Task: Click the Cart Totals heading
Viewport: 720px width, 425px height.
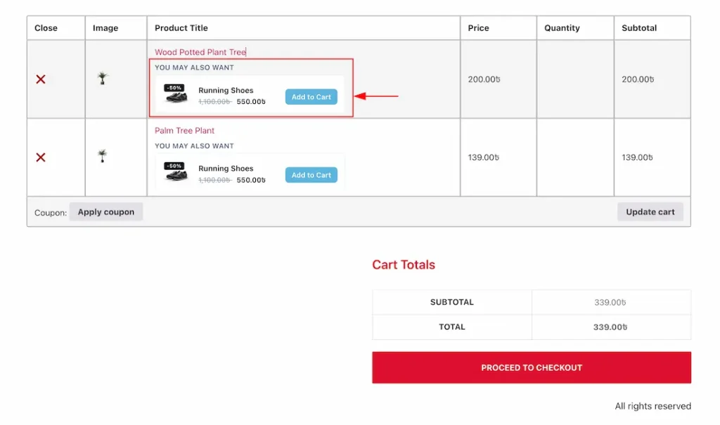Action: tap(404, 265)
